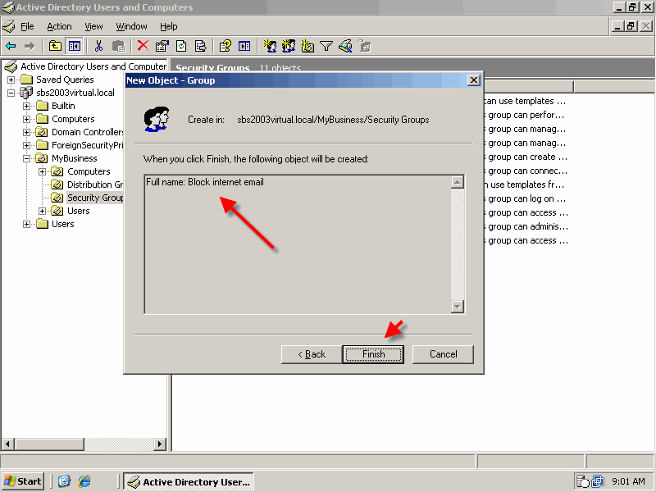Select Active Directory Users and Computers root

click(x=86, y=66)
